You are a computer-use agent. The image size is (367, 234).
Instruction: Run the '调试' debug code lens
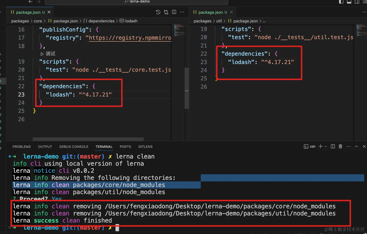tap(48, 54)
